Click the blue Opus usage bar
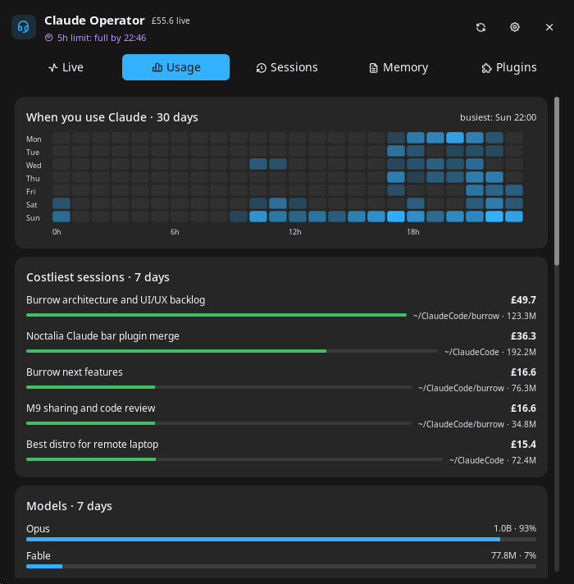This screenshot has height=584, width=574. (x=263, y=540)
